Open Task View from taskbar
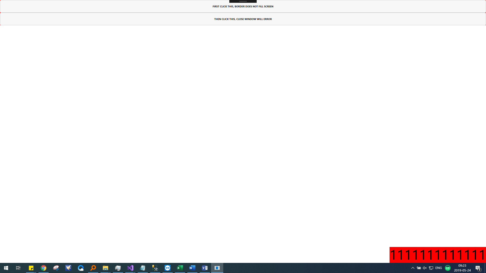 [18, 268]
